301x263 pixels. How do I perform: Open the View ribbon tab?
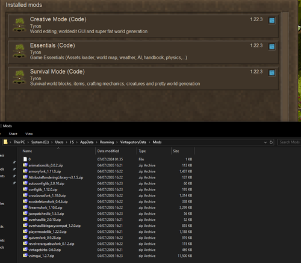click(29, 134)
